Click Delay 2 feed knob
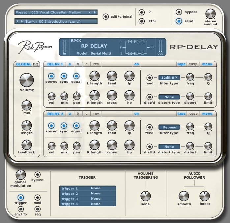230x223 pixels. 112,125
